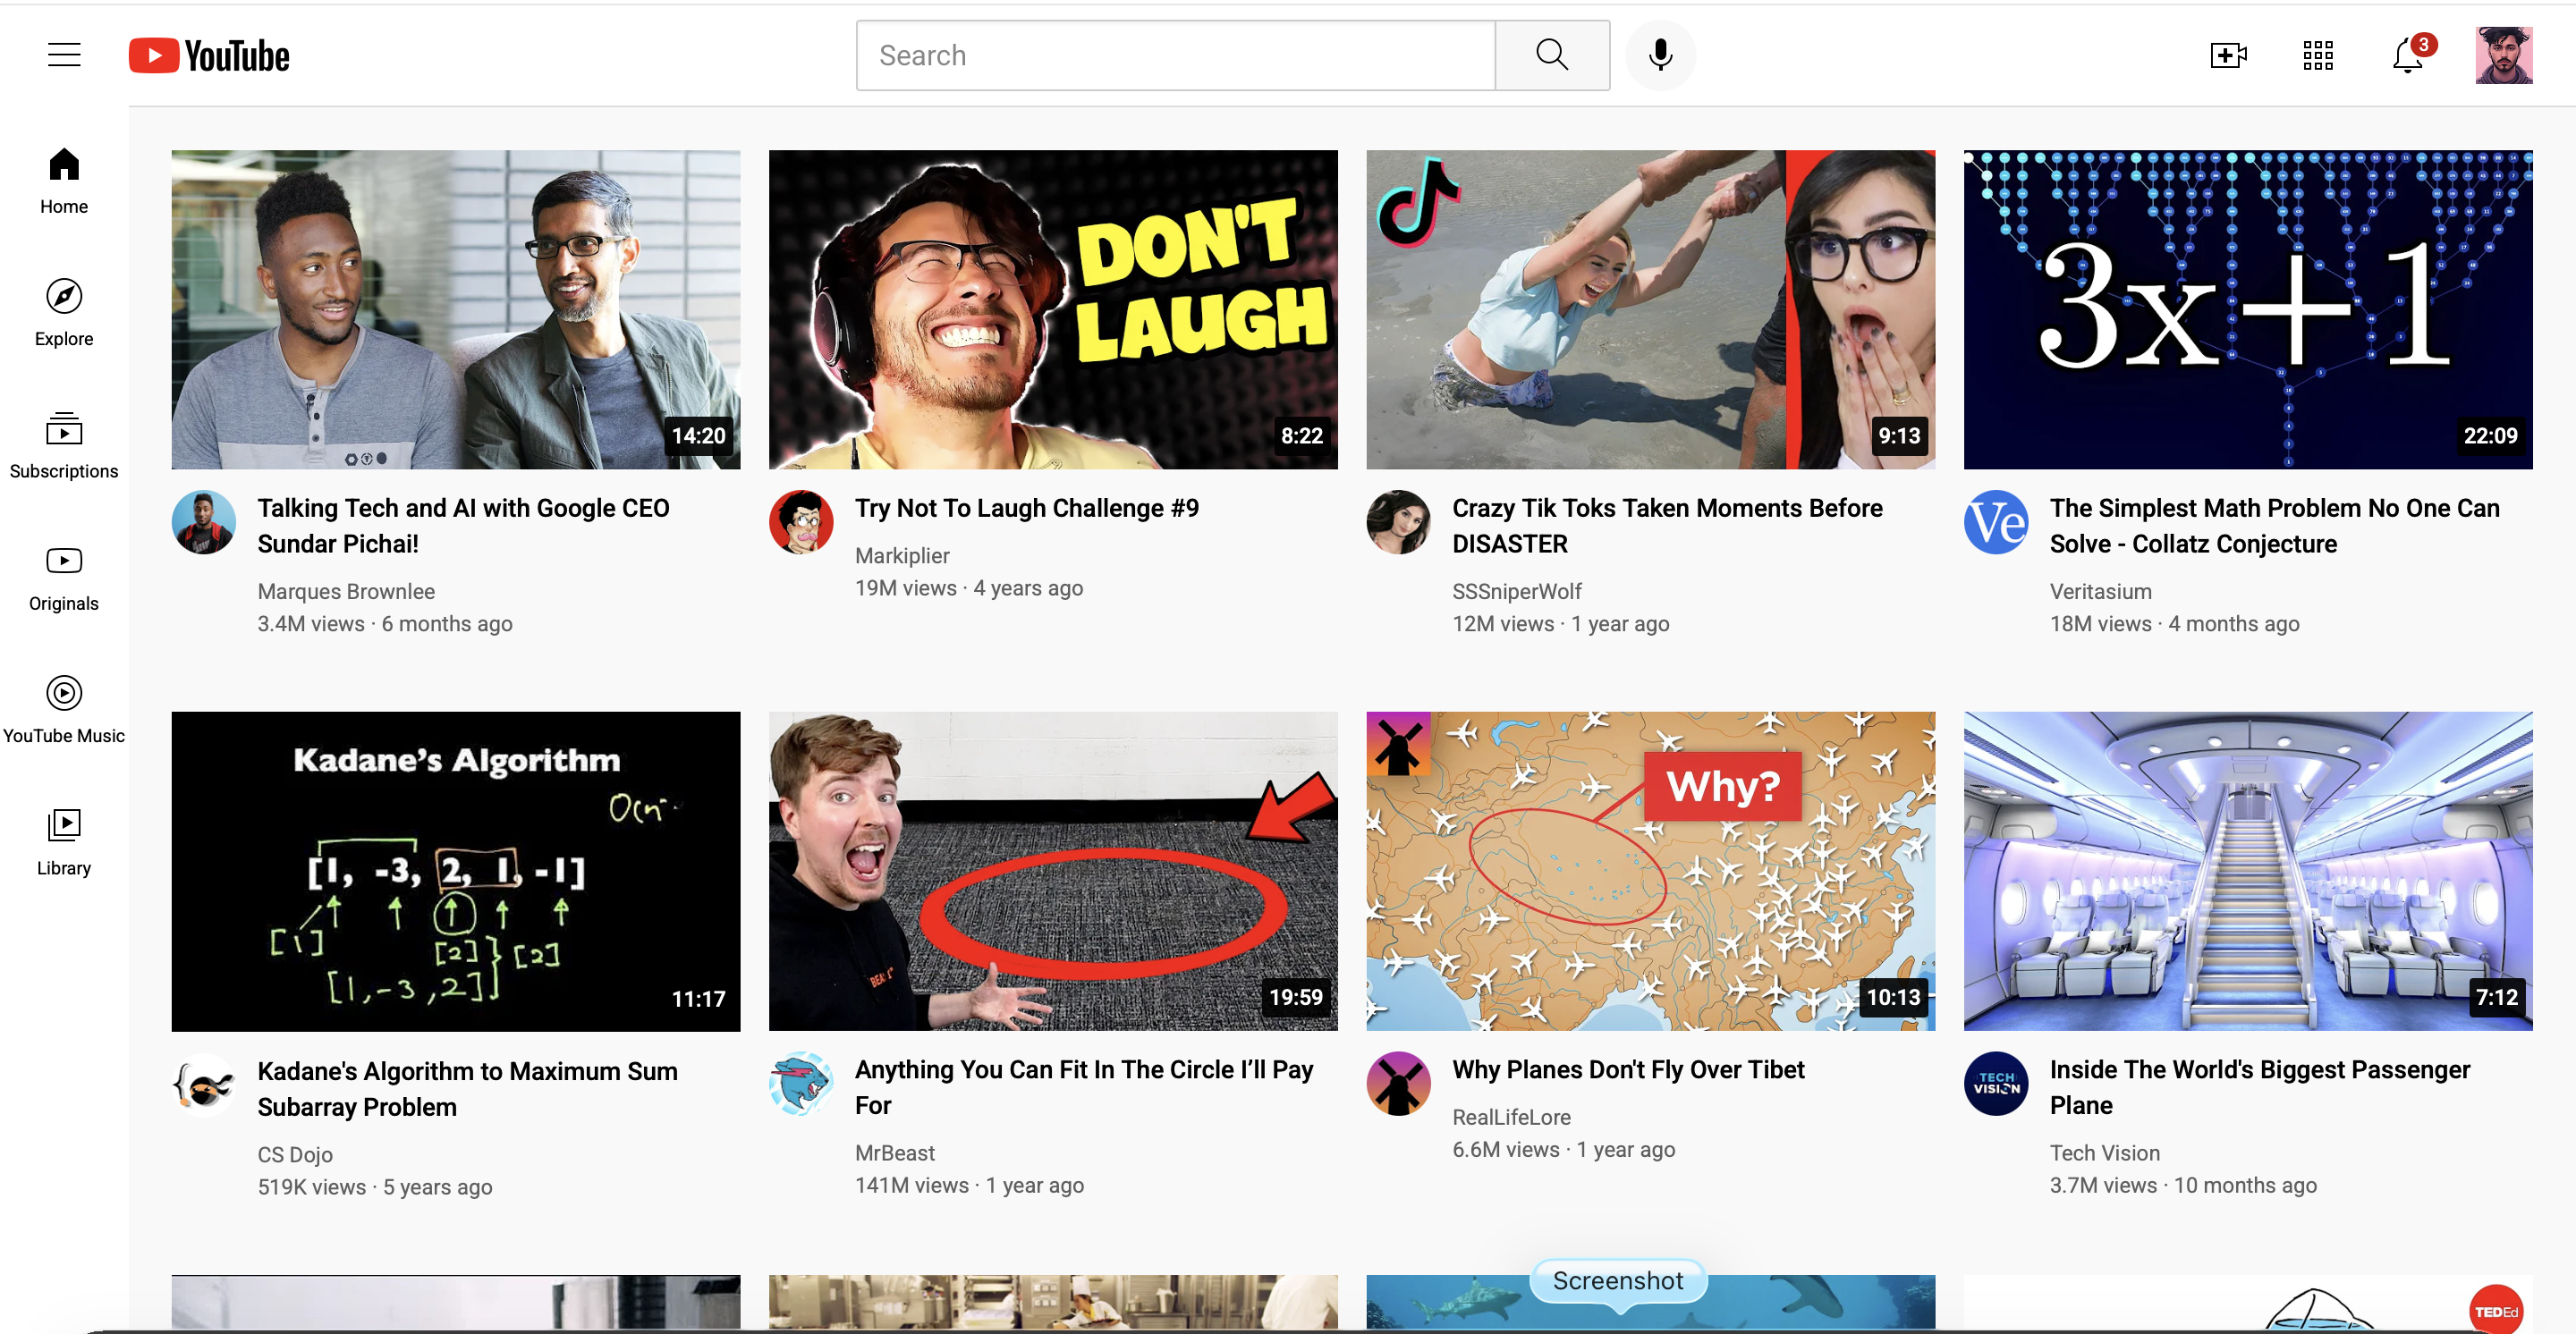Click the '6.6M views · 1 year ago' text
The width and height of the screenshot is (2576, 1334).
coord(1563,1149)
